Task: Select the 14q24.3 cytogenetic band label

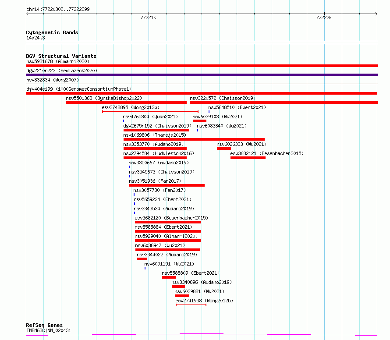Action: pyautogui.click(x=35, y=38)
